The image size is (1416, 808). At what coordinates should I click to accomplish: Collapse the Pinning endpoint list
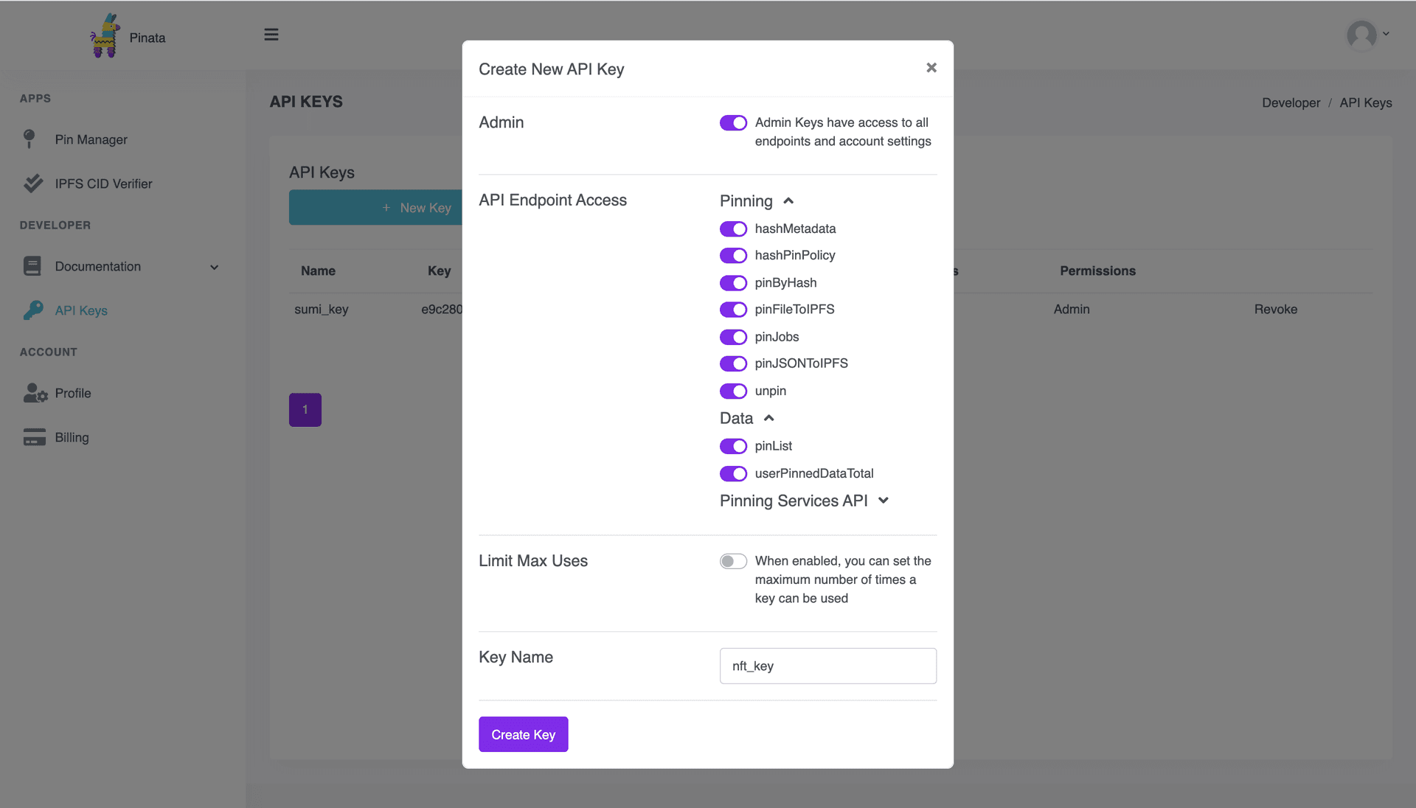tap(788, 201)
